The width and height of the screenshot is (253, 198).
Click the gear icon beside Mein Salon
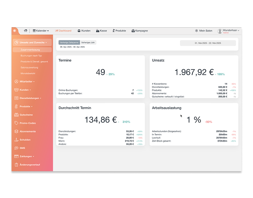(x=197, y=31)
